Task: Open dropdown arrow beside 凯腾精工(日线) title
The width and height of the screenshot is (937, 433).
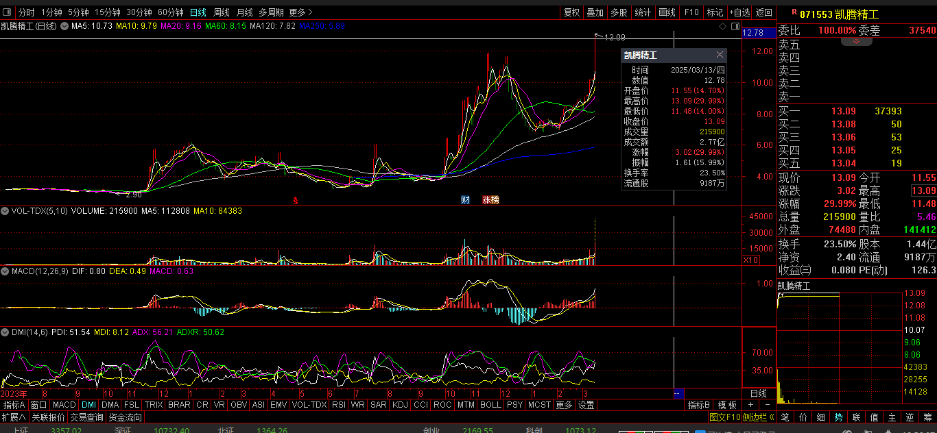Action: pos(64,26)
